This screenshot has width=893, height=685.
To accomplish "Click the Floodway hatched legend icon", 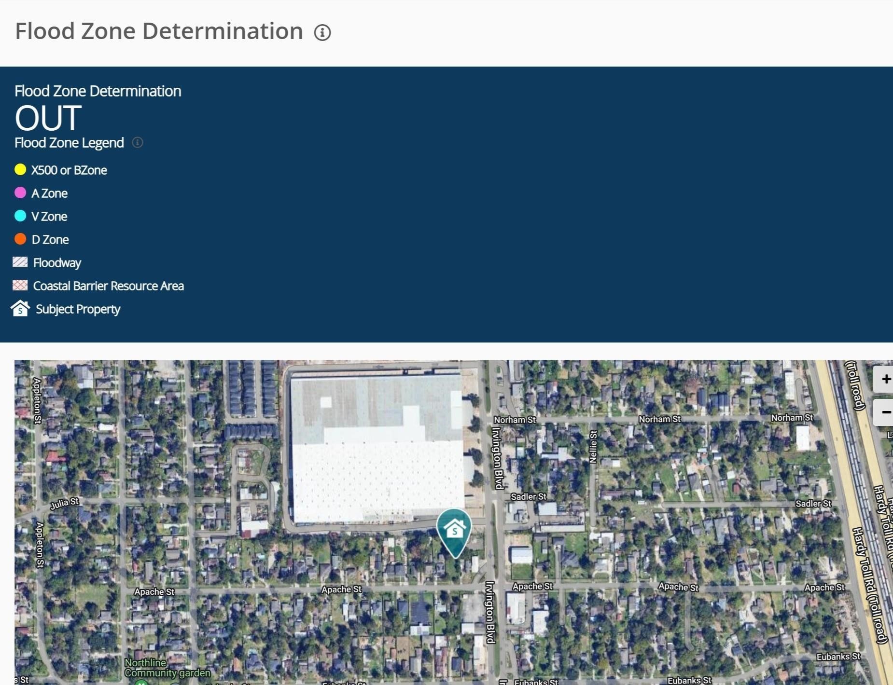I will point(20,262).
